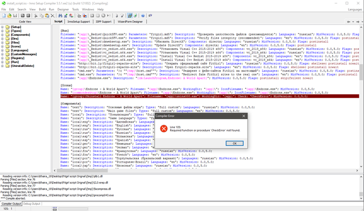
Task: Click the Find binoculars toolbar icon
Action: point(60,15)
